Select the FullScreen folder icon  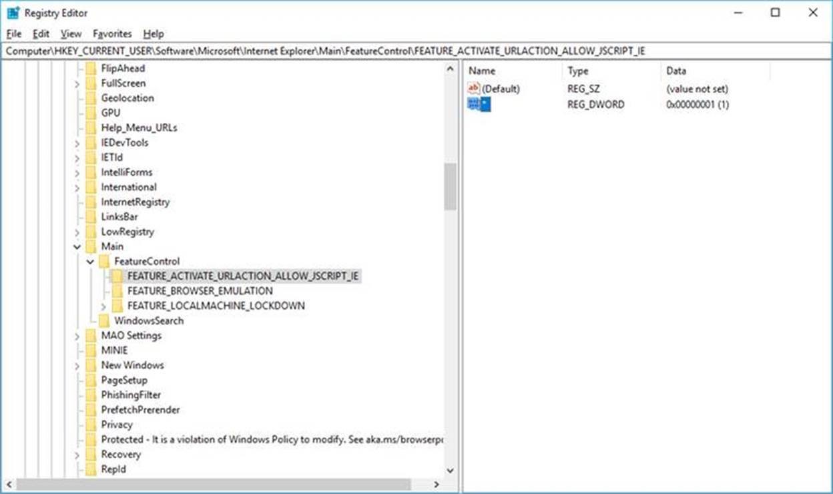tap(91, 83)
